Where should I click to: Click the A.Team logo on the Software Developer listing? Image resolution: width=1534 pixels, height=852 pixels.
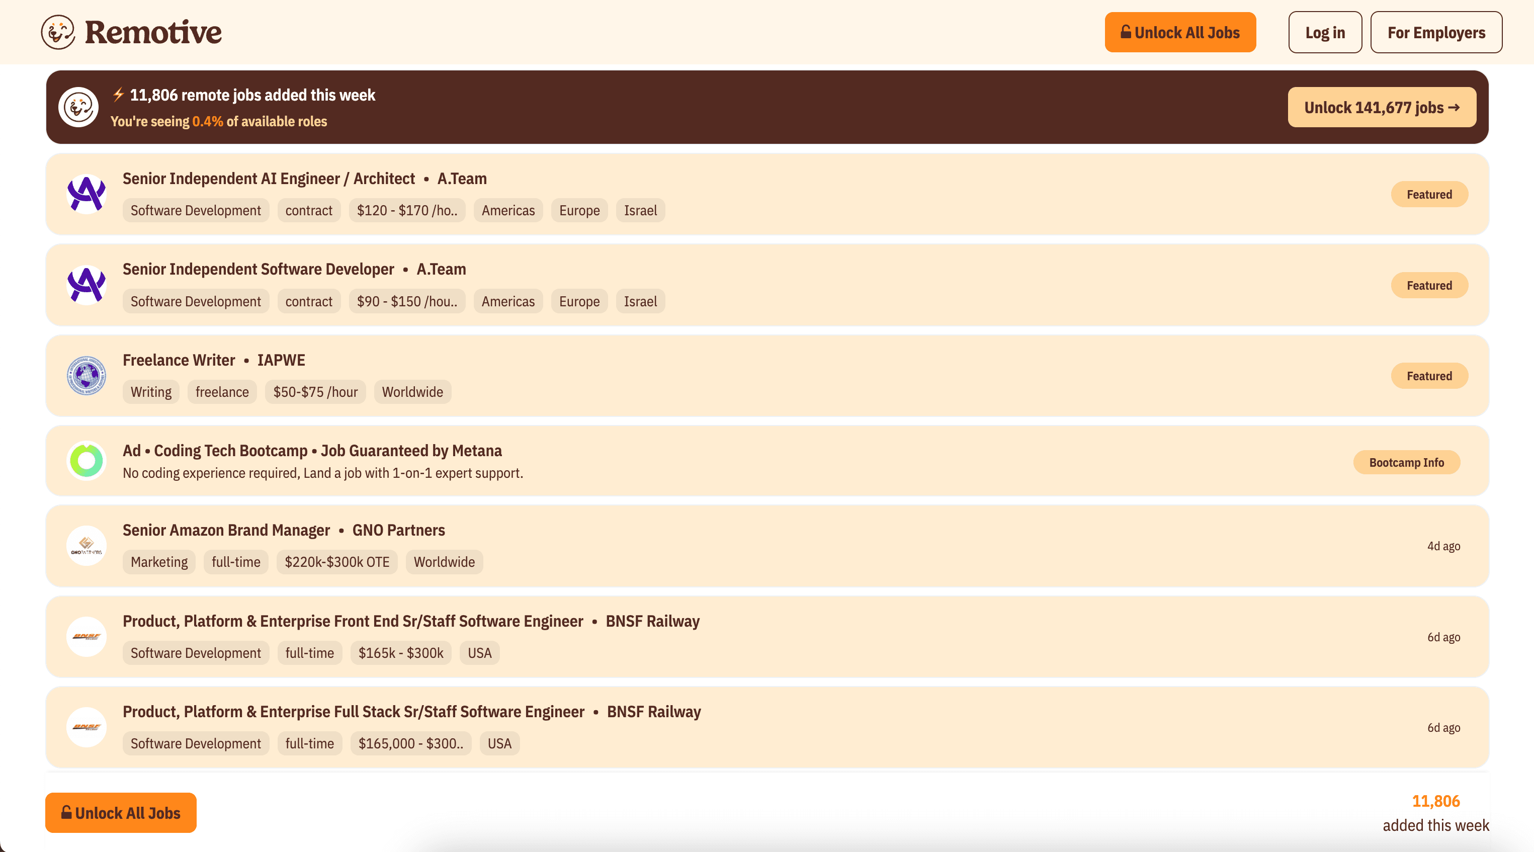coord(87,285)
